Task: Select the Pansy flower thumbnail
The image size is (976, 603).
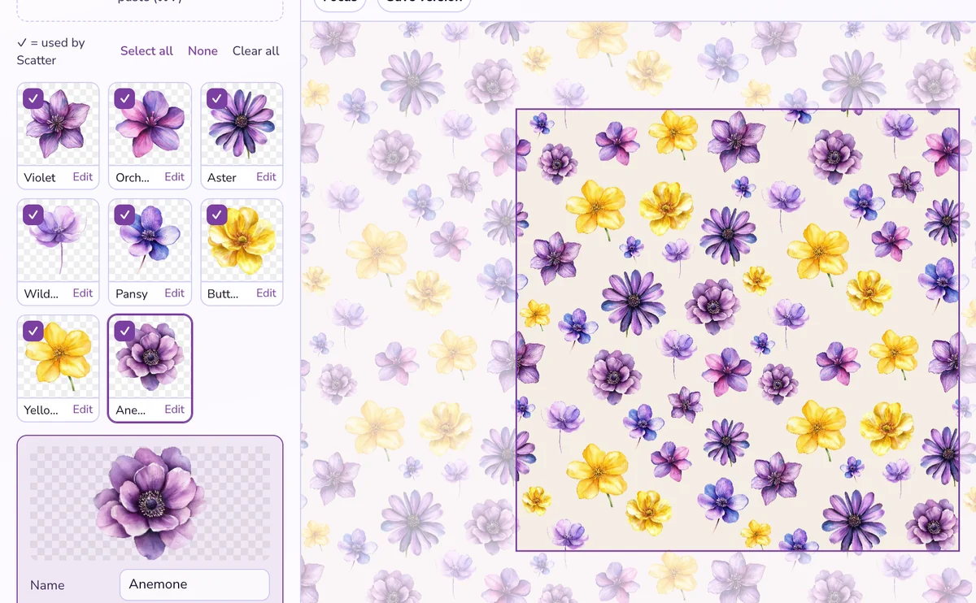Action: [150, 241]
